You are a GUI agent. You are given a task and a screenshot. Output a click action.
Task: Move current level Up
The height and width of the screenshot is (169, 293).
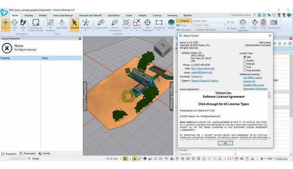230,22
